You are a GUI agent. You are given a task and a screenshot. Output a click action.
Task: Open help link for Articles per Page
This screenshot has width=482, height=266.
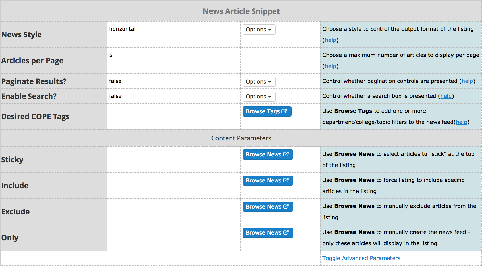(330, 66)
